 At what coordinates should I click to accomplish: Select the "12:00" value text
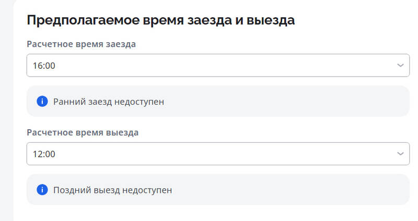tap(44, 154)
